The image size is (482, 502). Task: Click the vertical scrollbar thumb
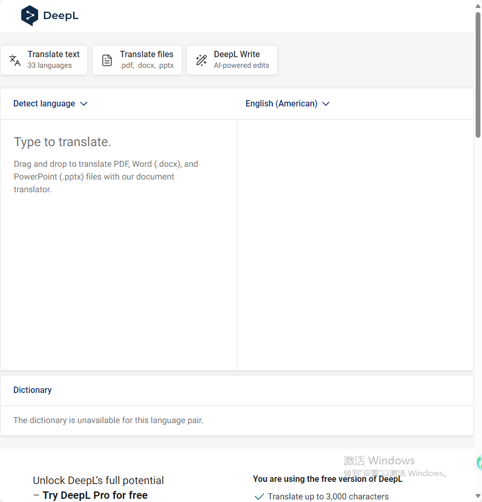click(x=478, y=74)
